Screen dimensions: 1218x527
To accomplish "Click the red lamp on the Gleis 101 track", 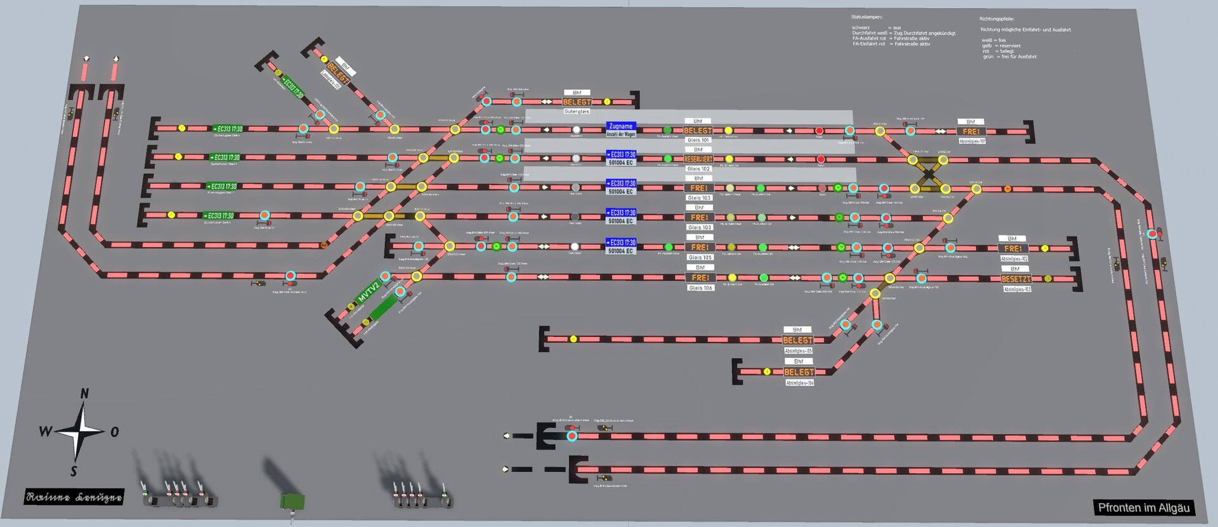I will [x=819, y=131].
